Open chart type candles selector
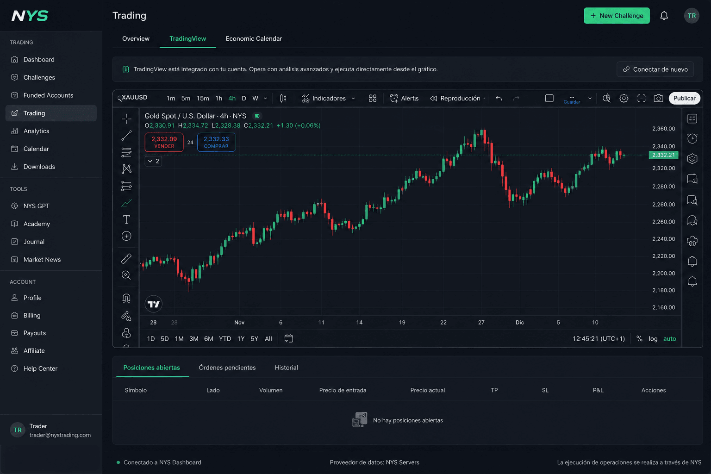Viewport: 711px width, 474px height. [x=283, y=98]
